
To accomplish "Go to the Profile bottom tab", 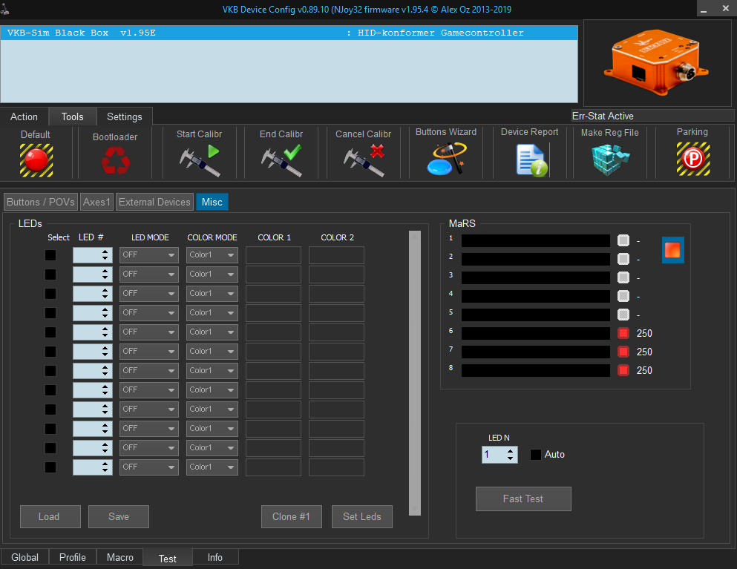I will [73, 557].
